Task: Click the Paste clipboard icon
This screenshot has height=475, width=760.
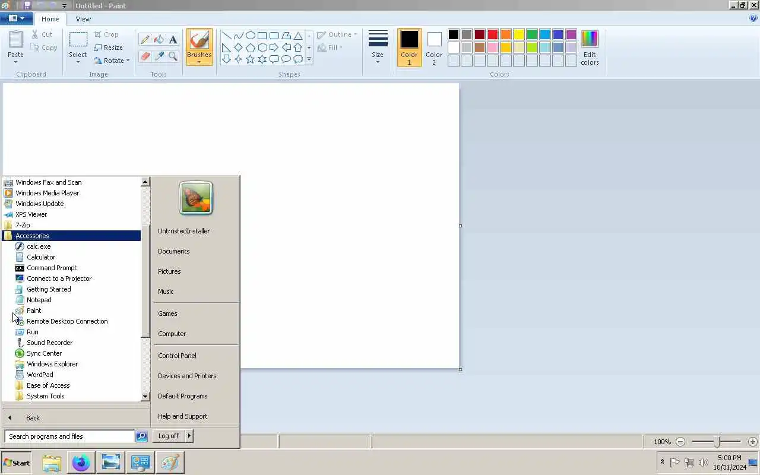Action: 15,40
